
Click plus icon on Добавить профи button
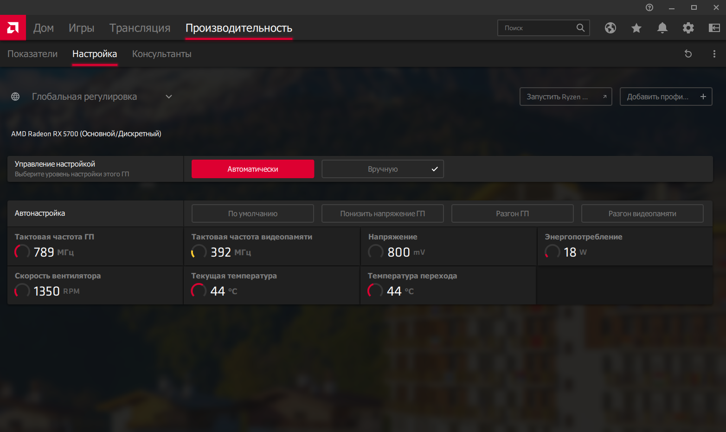(703, 97)
